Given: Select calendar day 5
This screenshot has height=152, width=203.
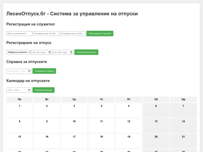Looking at the screenshot, I should tap(129, 110).
